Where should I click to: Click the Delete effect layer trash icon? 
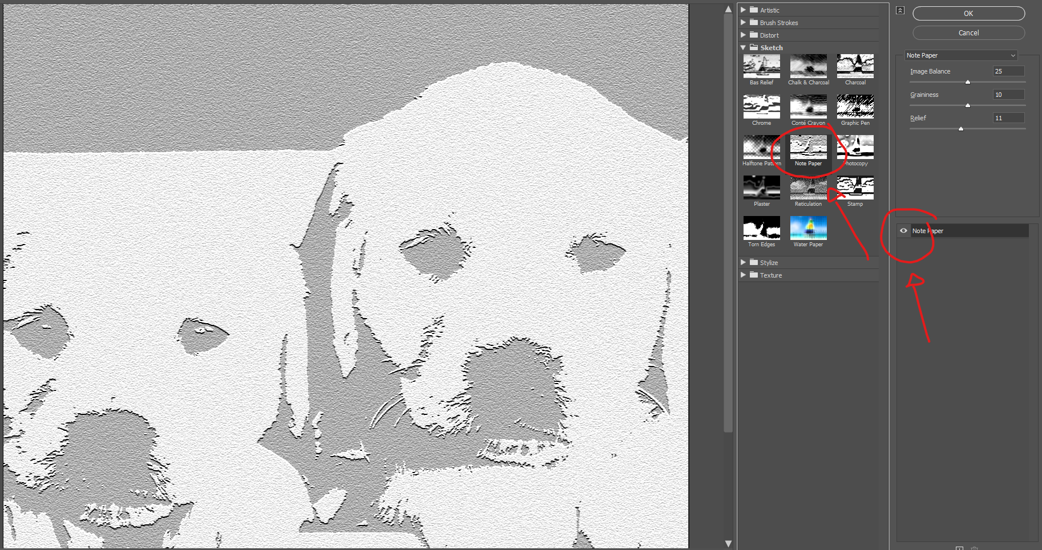[975, 547]
